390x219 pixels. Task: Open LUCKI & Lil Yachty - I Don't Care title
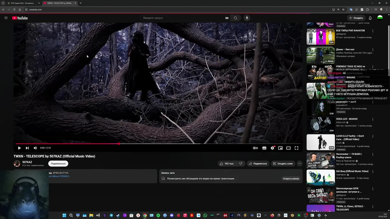click(350, 137)
